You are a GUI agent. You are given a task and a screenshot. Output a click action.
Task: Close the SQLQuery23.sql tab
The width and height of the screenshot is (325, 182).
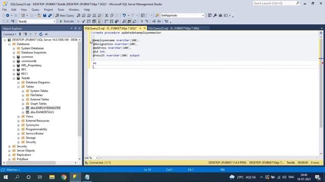(x=145, y=28)
